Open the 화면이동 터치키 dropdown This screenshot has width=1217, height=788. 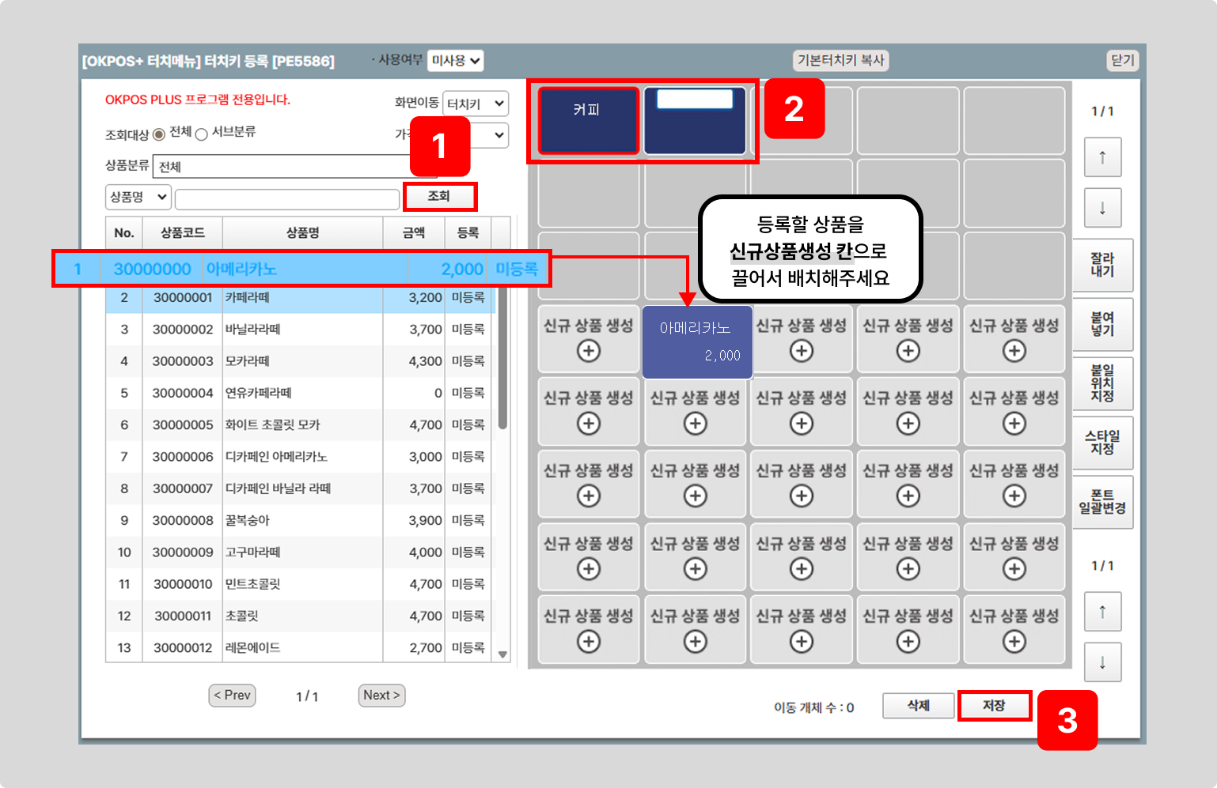click(x=475, y=104)
